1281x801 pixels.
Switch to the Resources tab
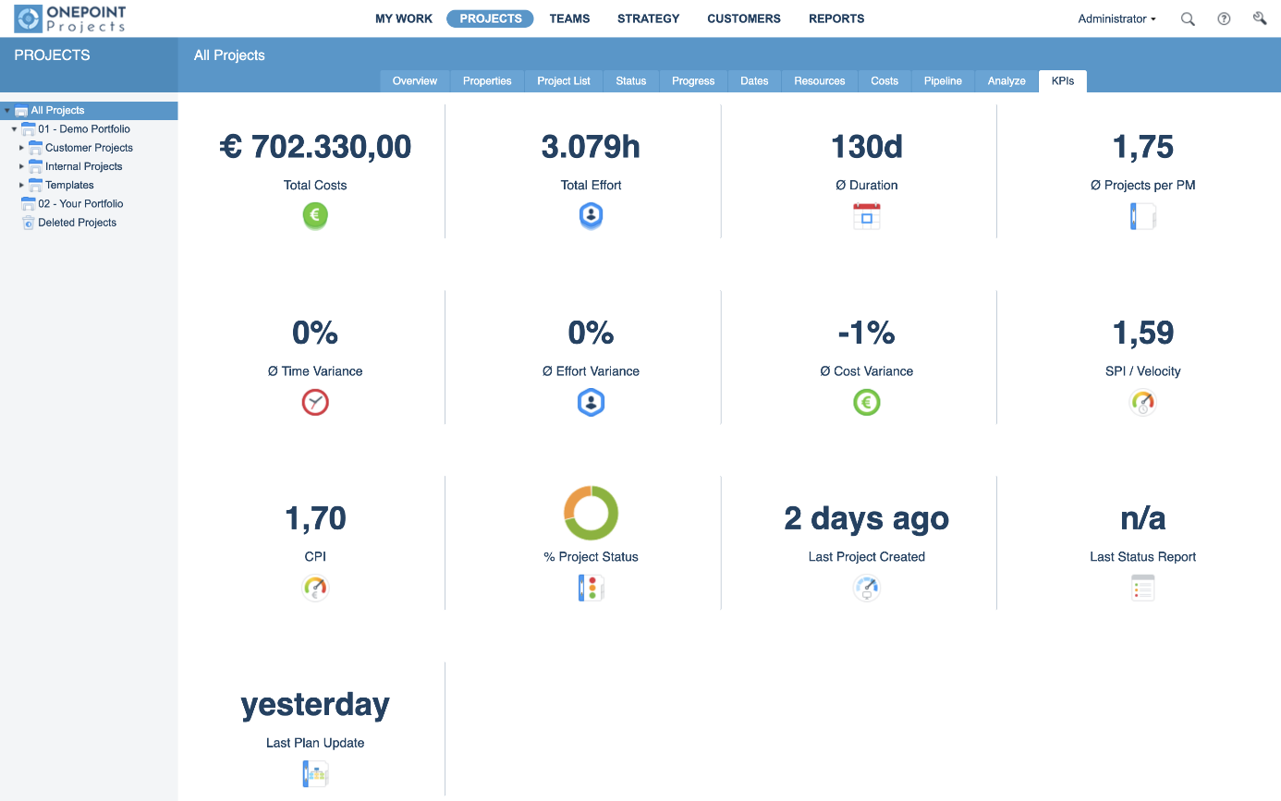coord(820,81)
